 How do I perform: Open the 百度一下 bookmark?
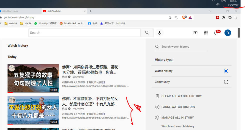click(x=112, y=23)
